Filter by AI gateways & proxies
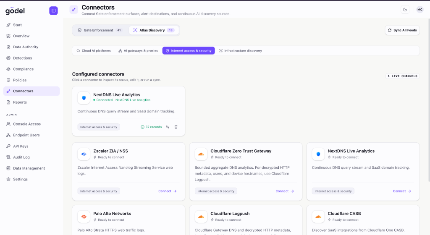The width and height of the screenshot is (430, 235). pos(138,51)
